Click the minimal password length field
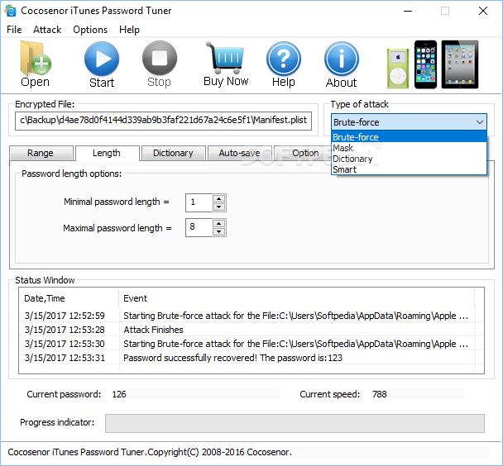503x466 pixels. tap(199, 202)
